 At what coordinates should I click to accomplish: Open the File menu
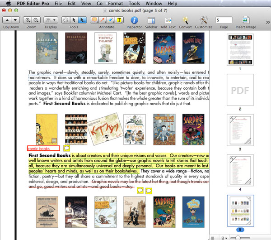pyautogui.click(x=58, y=4)
